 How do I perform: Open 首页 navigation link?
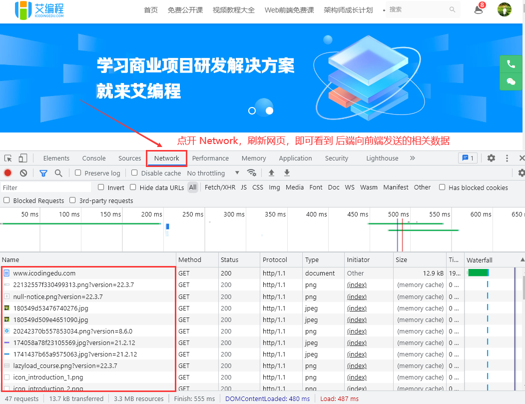(151, 10)
